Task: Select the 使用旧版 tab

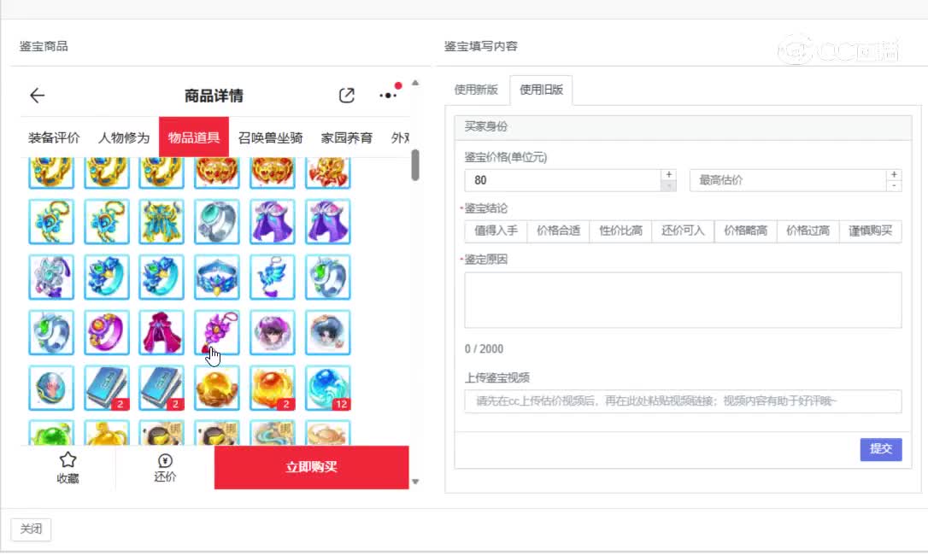Action: tap(541, 90)
